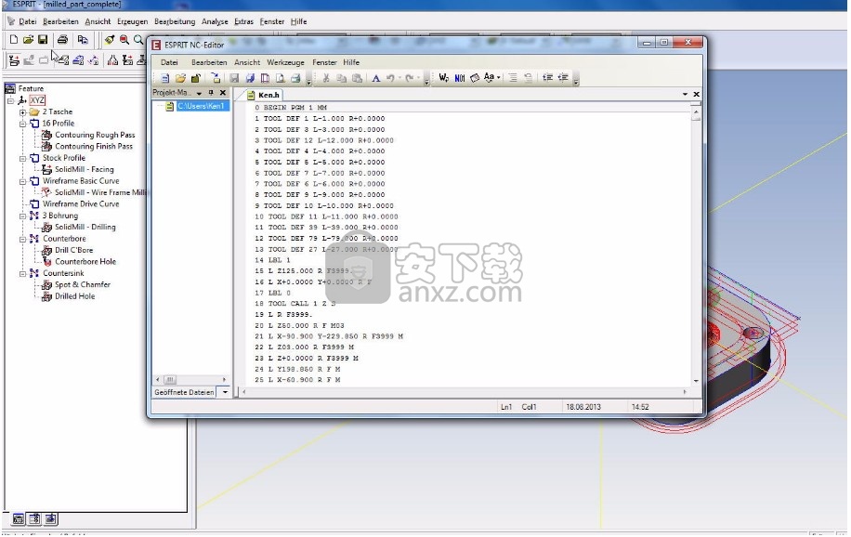The width and height of the screenshot is (851, 537).
Task: Select Contouring Rough Pass operation
Action: 95,136
